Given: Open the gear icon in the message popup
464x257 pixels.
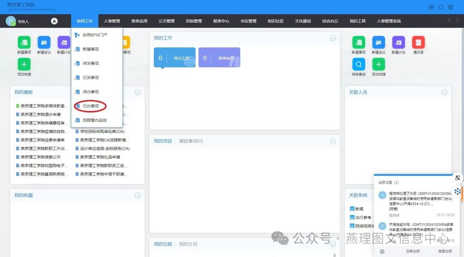Looking at the screenshot, I should (382, 251).
